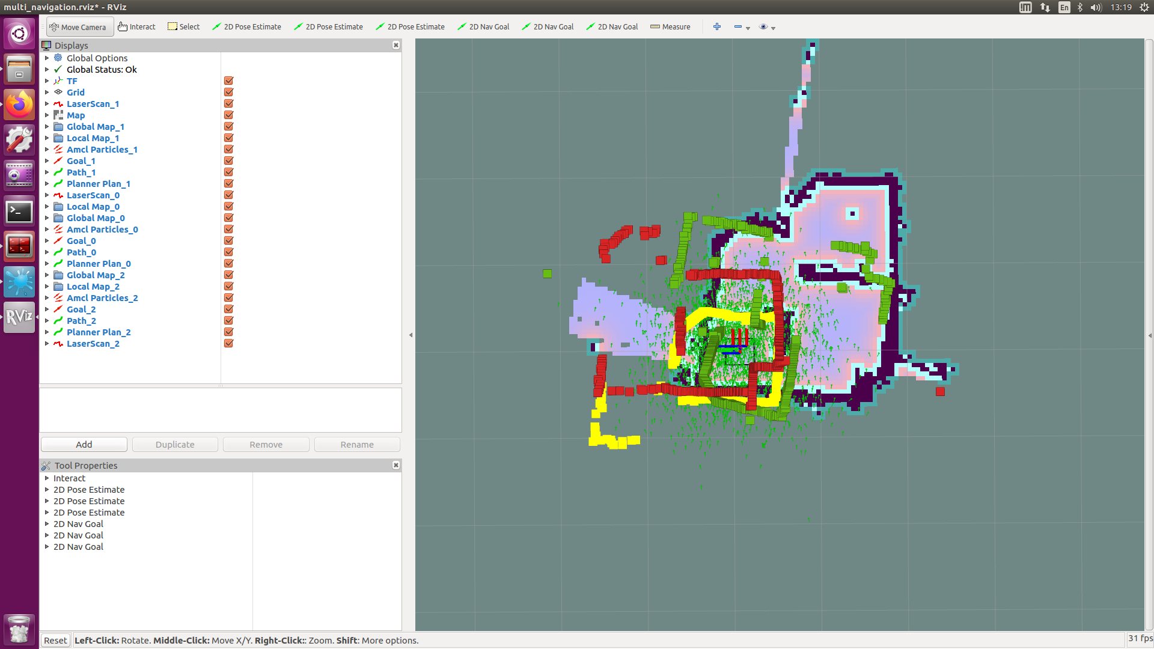Click the blue plus add-tool icon

coord(716,27)
